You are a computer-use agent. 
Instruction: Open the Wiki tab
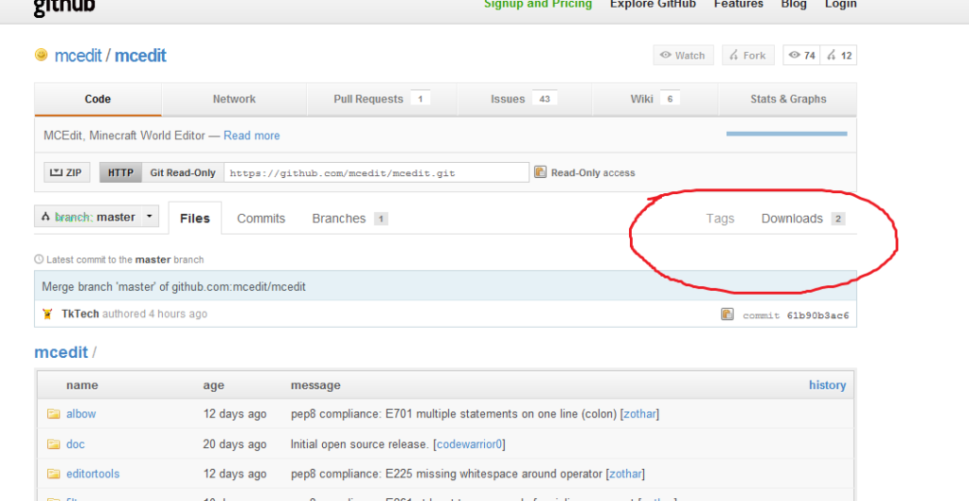pyautogui.click(x=655, y=98)
